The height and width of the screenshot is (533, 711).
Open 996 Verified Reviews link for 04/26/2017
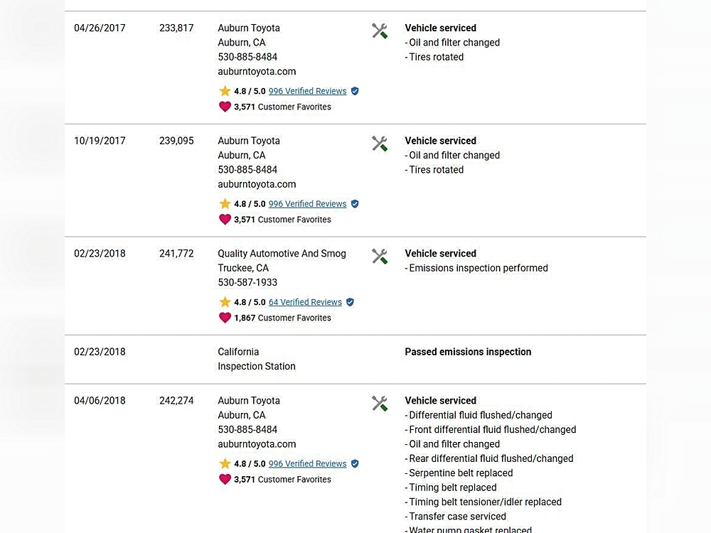coord(307,91)
